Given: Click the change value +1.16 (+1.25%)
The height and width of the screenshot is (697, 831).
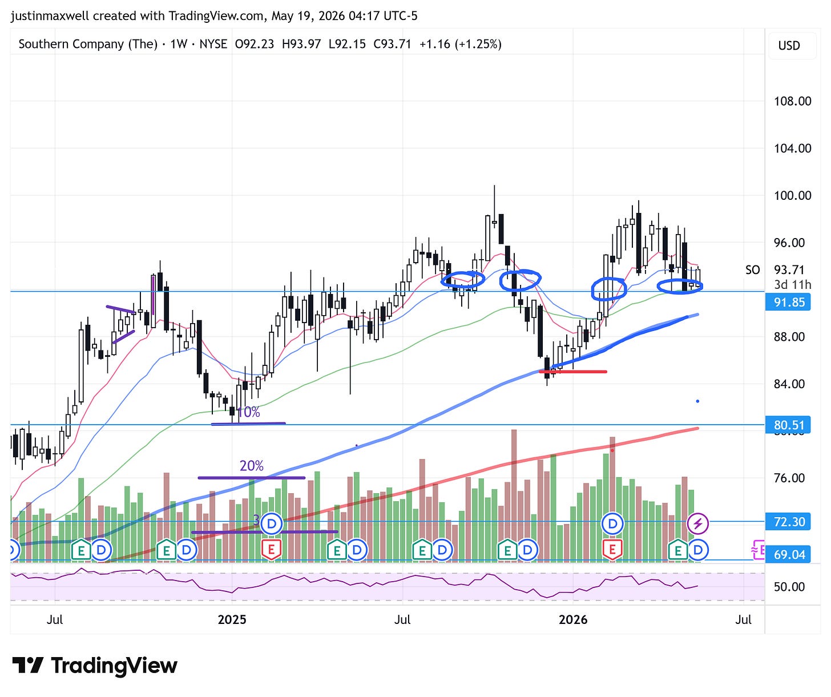Looking at the screenshot, I should tap(460, 44).
